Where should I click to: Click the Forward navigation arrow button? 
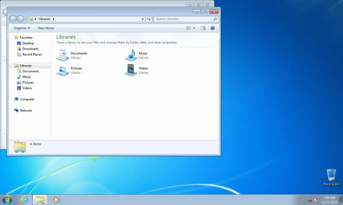click(20, 19)
